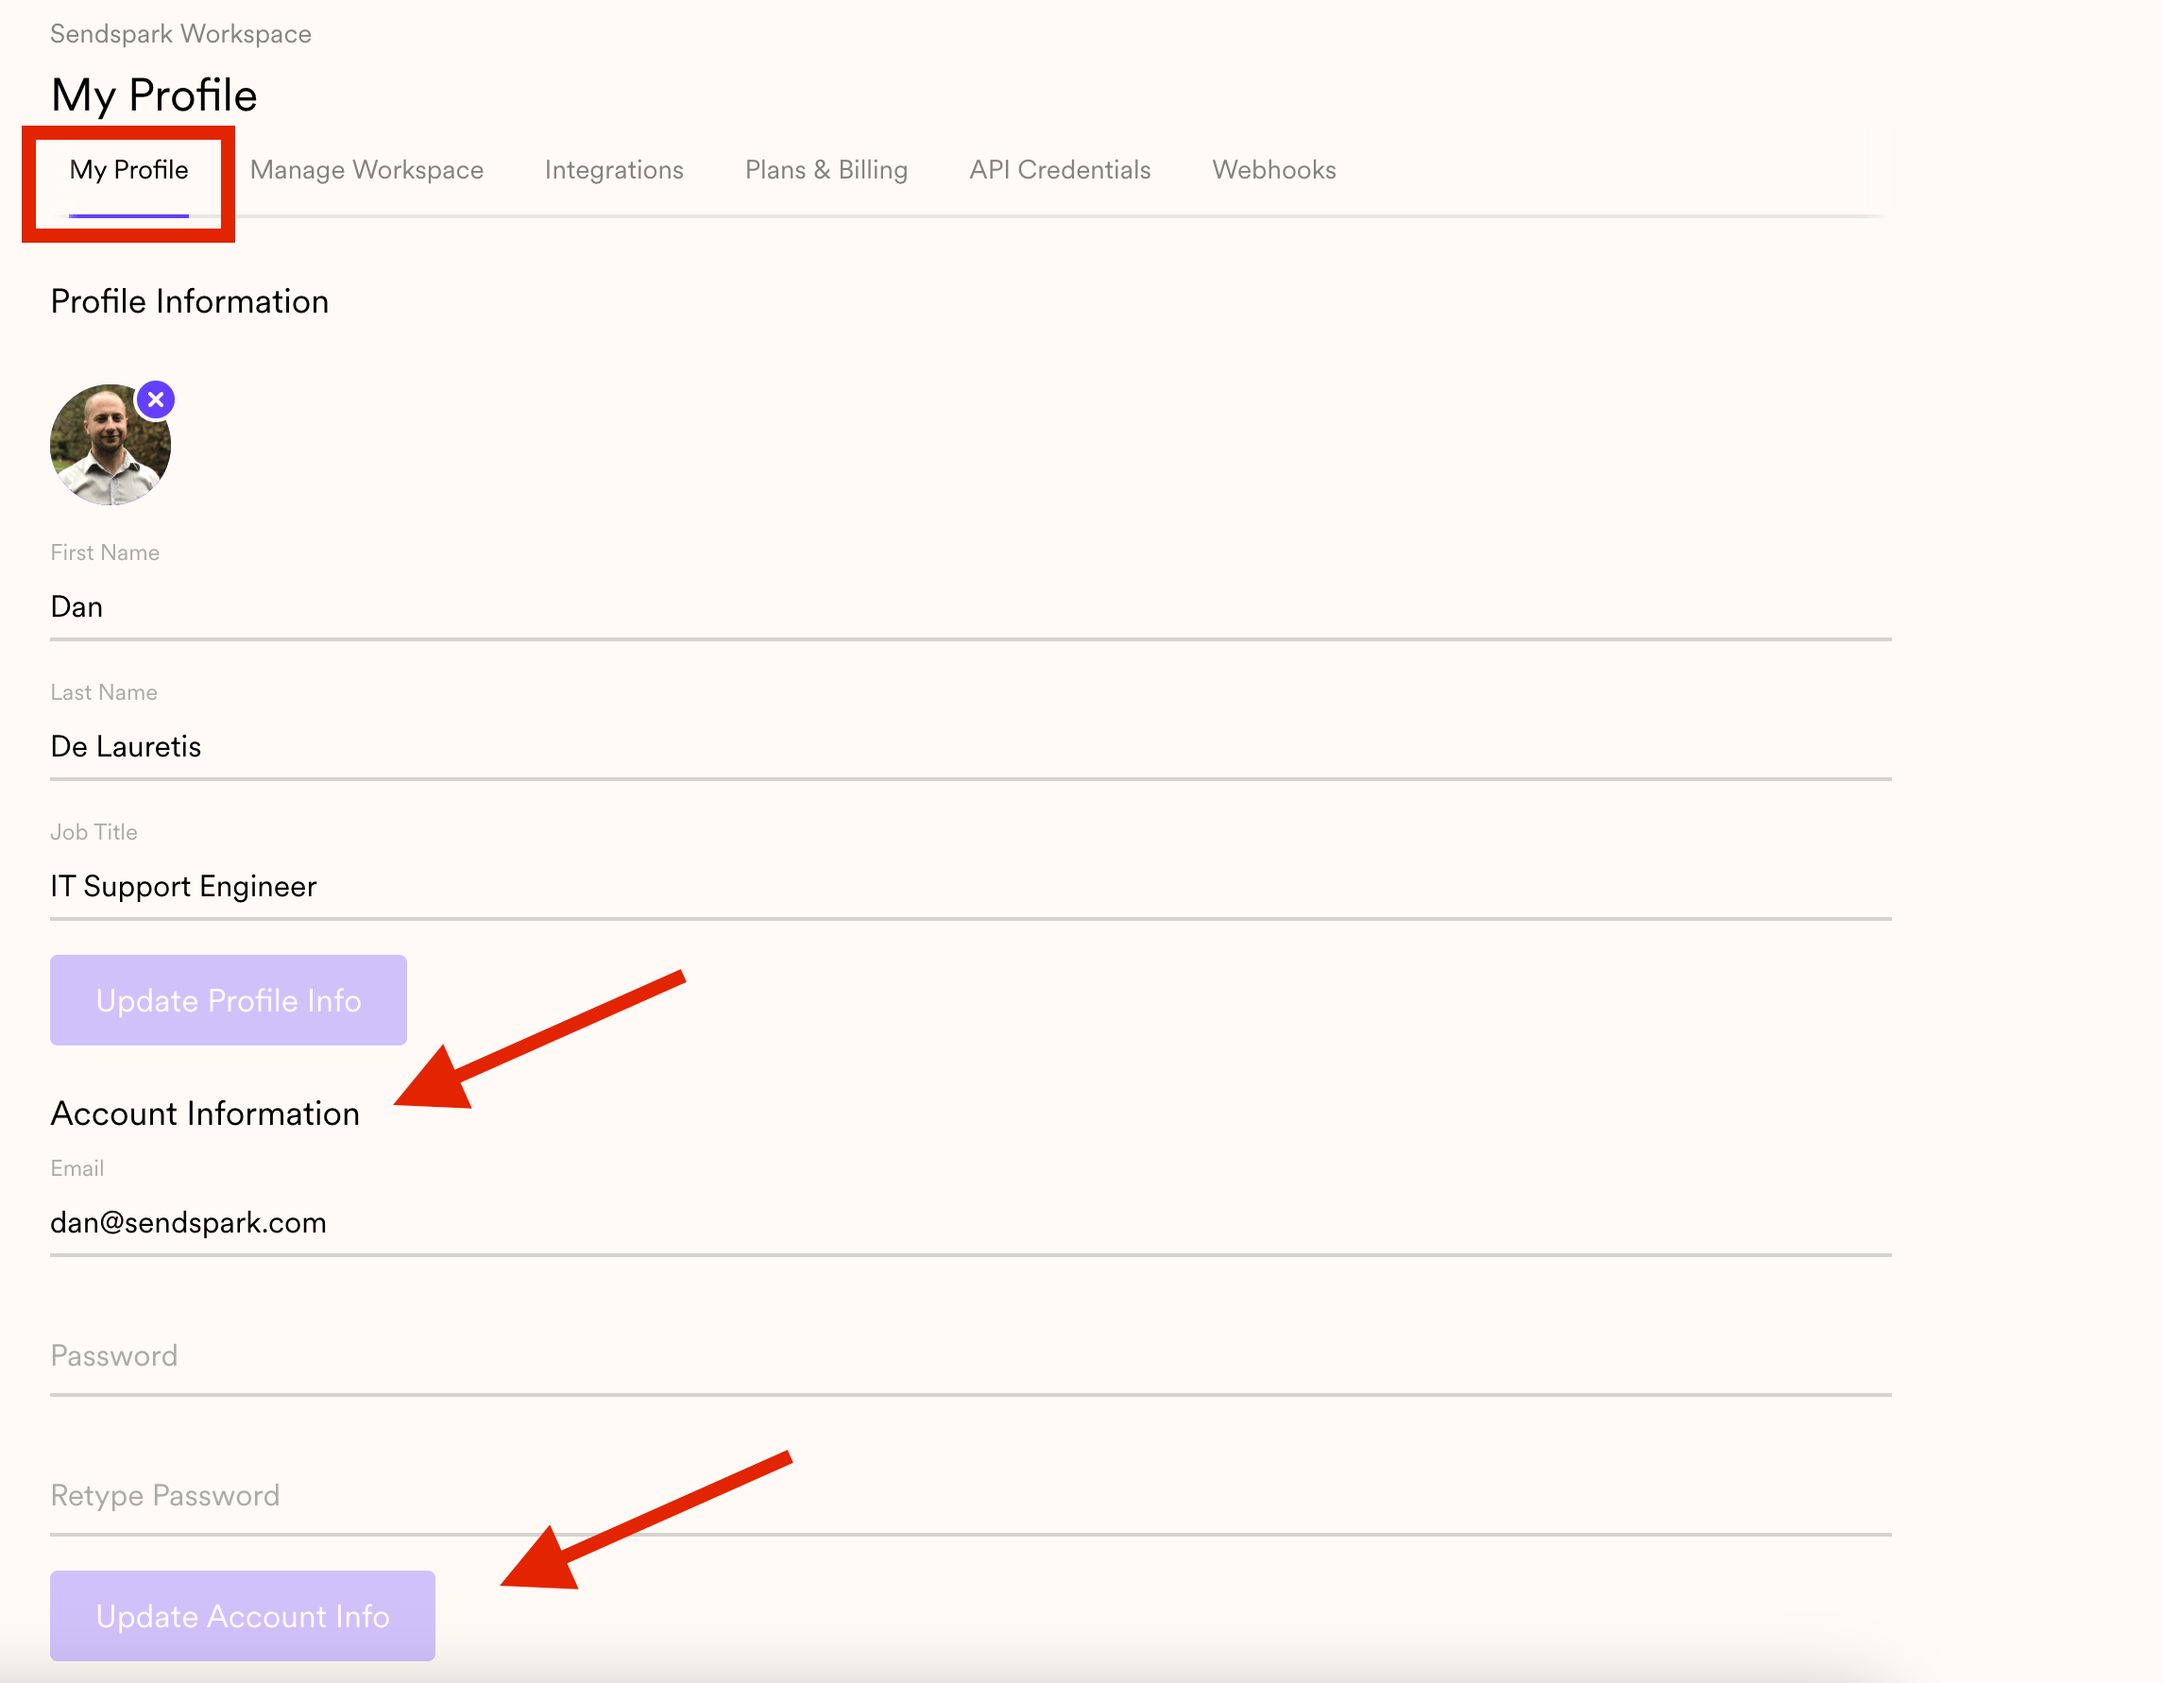Open the Integrations tab

click(x=614, y=170)
